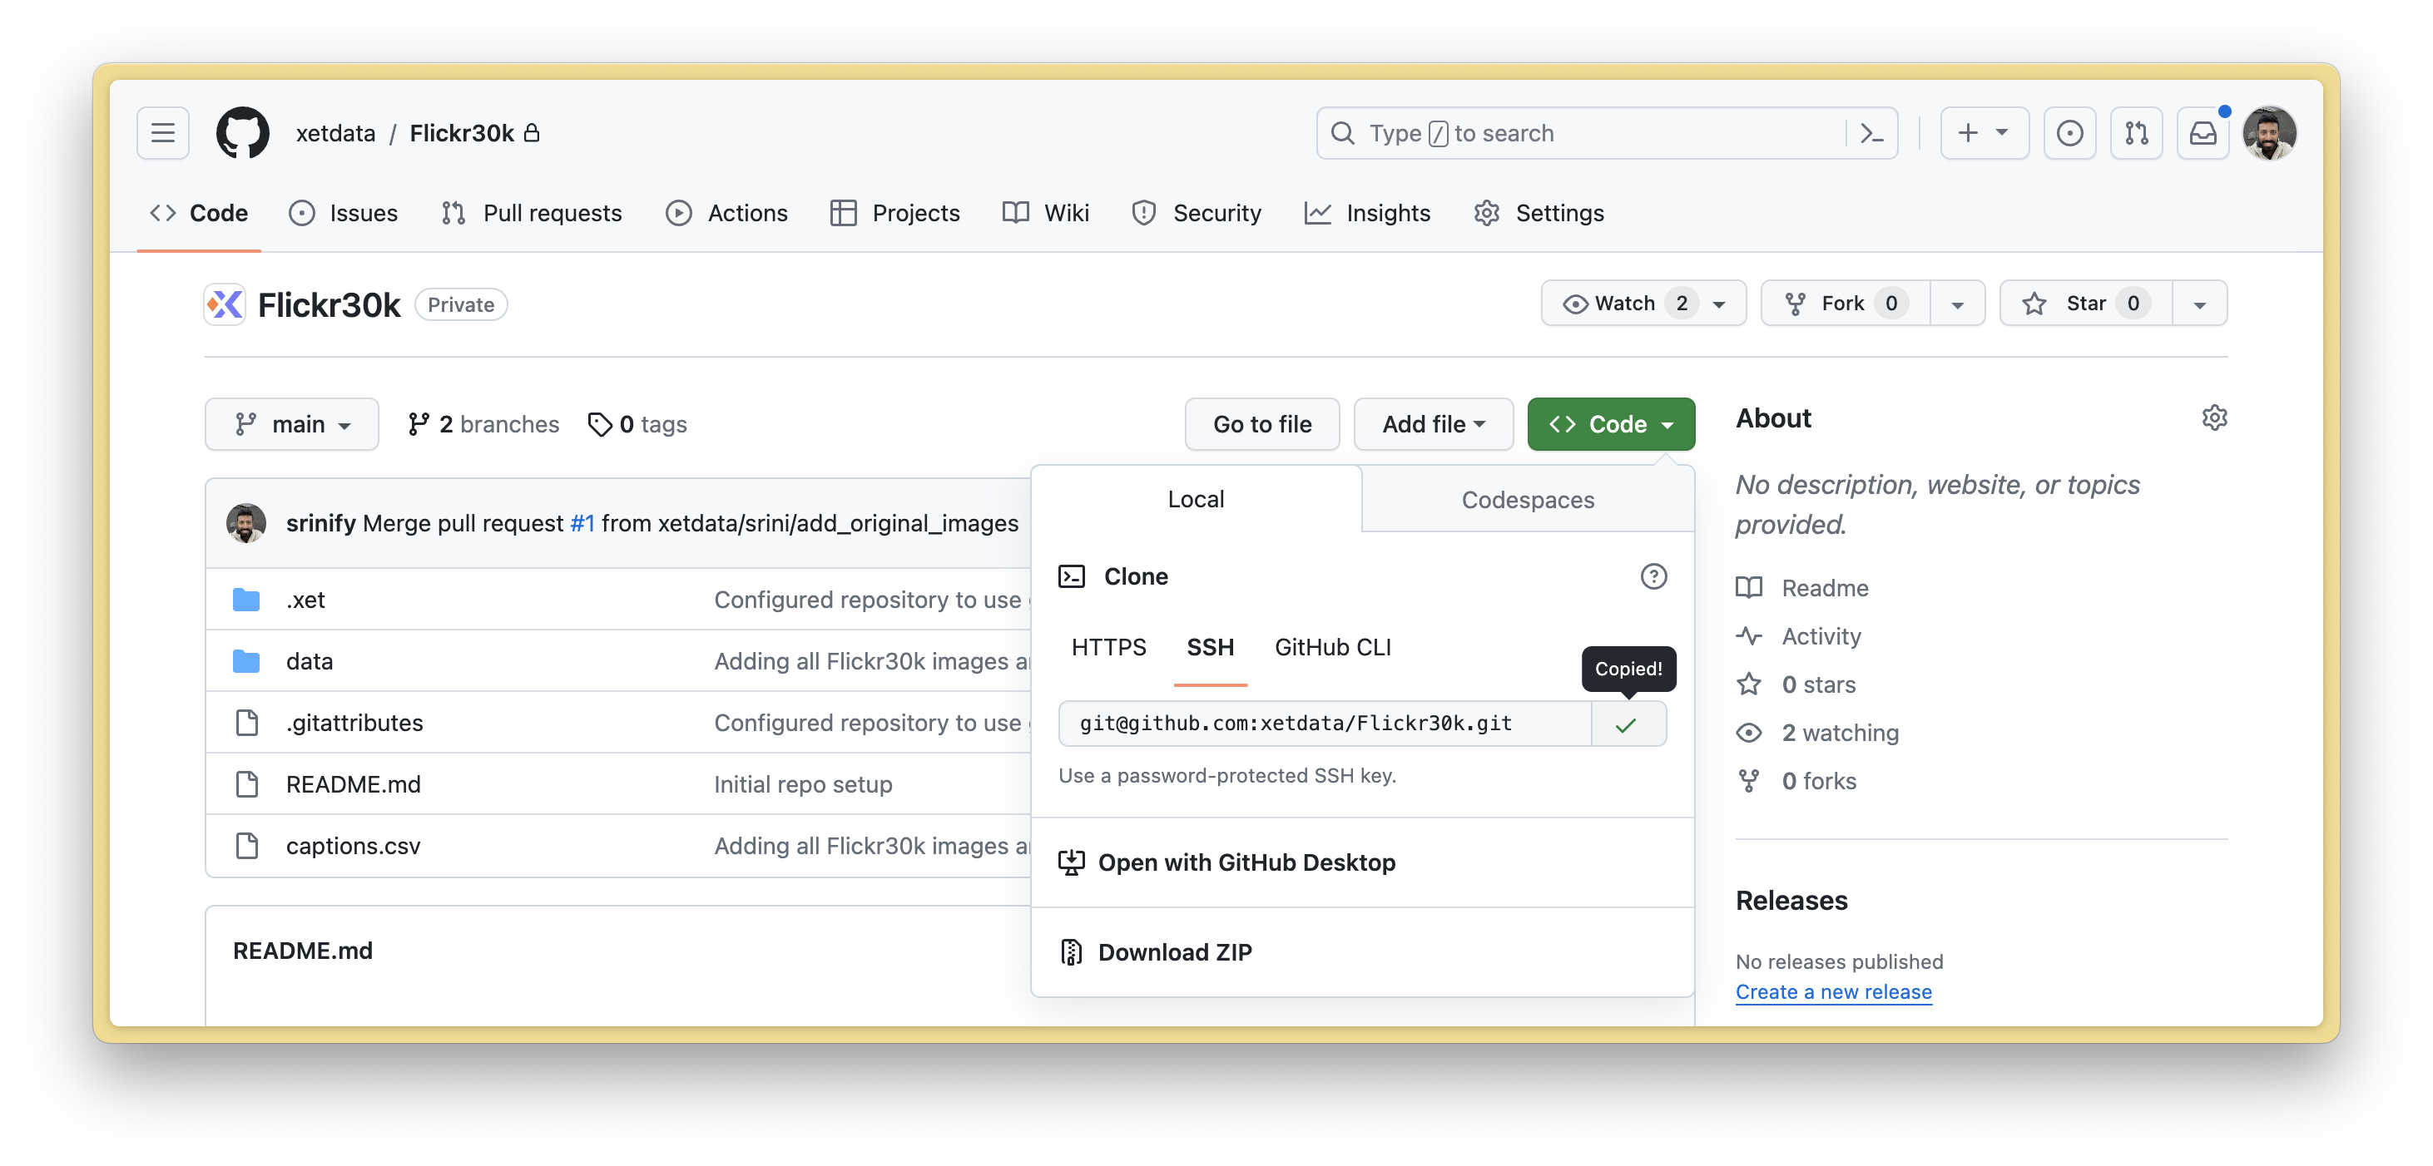Click the GitHub Octocat logo
2433x1166 pixels.
click(243, 133)
